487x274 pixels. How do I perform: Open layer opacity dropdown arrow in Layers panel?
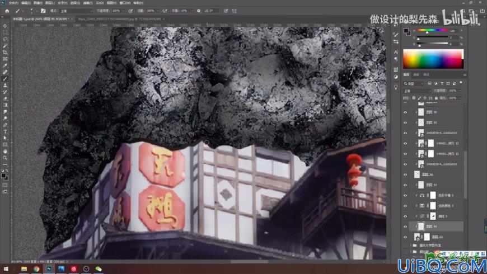point(460,91)
